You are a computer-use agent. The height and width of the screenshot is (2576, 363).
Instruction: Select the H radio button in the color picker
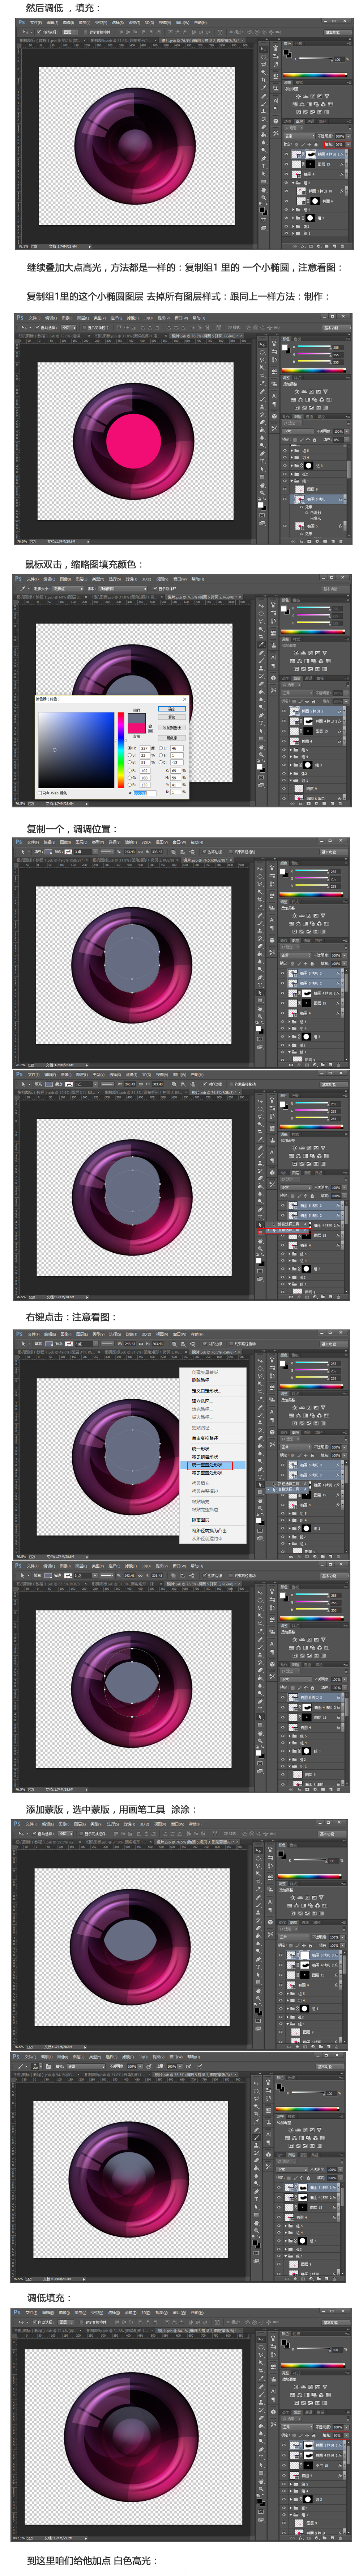click(130, 748)
